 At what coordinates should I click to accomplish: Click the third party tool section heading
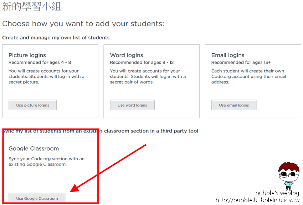pos(100,131)
